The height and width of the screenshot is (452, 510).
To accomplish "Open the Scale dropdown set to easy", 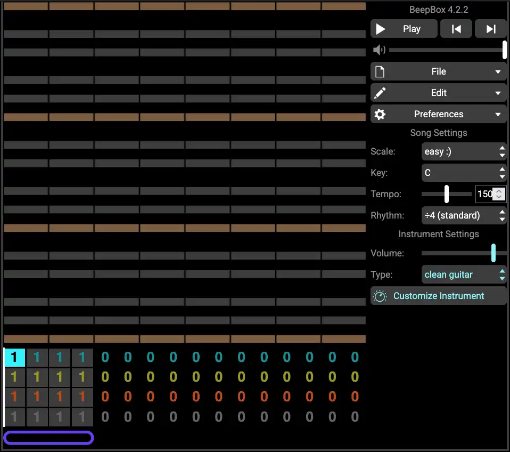I will 464,151.
